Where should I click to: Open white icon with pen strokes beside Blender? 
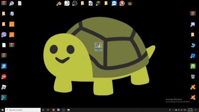coord(67,3)
